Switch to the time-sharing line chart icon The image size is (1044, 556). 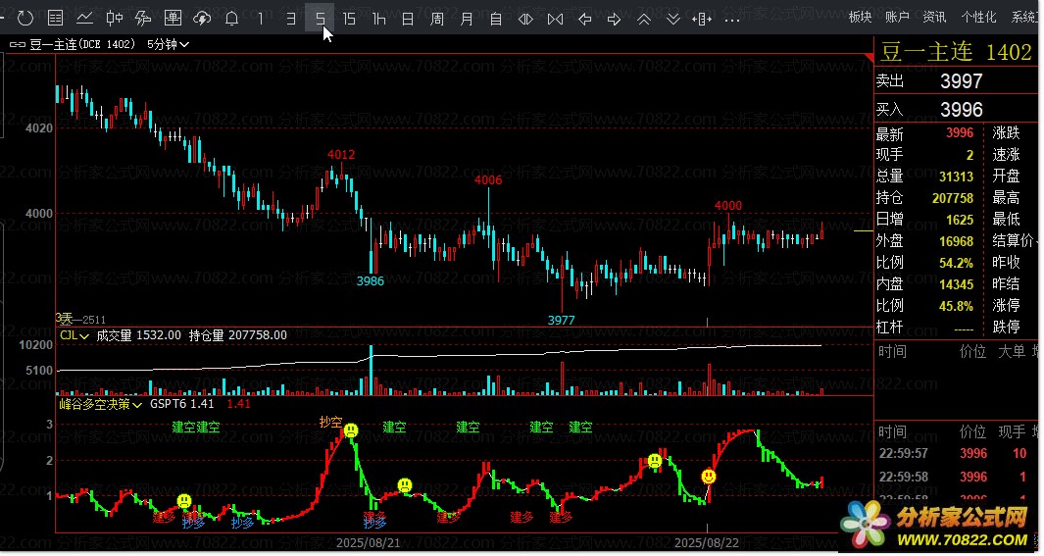click(84, 18)
